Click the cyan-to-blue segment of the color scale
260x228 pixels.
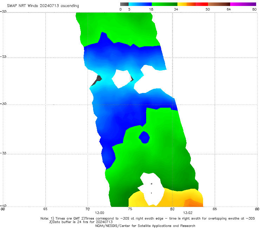coord(140,4)
